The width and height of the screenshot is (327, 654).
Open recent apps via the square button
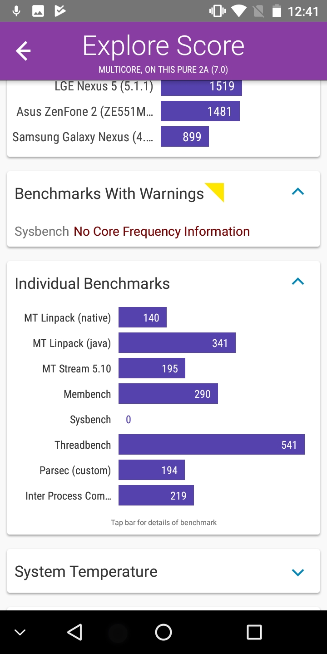254,632
